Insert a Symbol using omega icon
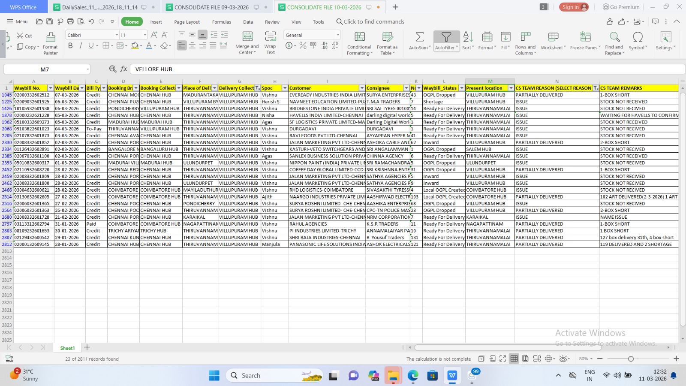The image size is (686, 386). [638, 37]
